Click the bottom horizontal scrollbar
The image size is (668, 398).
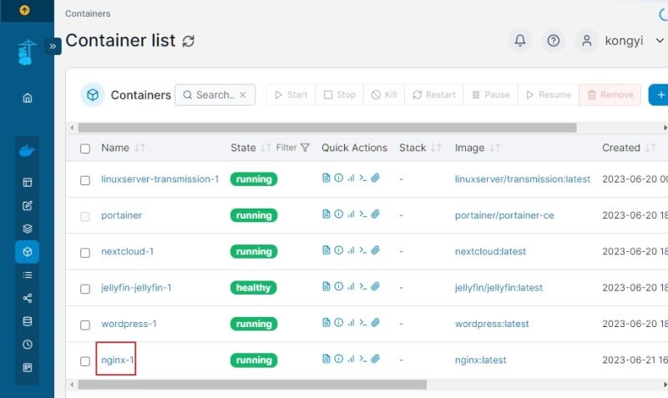252,385
